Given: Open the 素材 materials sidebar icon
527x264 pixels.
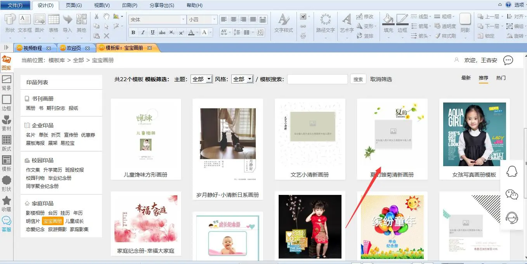Looking at the screenshot, I should (6, 123).
